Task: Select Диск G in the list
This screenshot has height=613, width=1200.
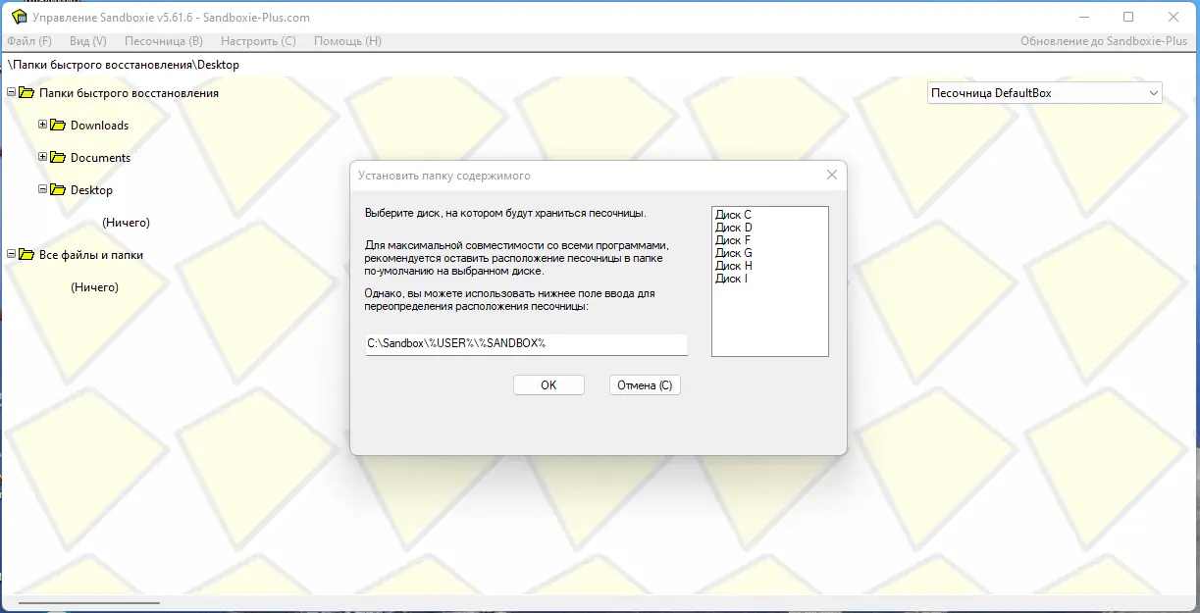Action: pyautogui.click(x=734, y=253)
